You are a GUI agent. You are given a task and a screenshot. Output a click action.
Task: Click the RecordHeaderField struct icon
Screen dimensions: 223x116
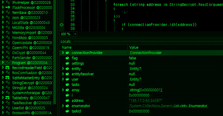7,68
